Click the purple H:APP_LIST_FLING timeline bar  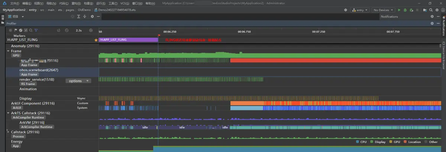tap(128, 40)
